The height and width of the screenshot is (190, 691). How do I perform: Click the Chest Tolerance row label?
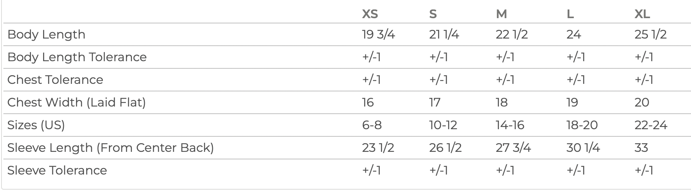pos(55,80)
